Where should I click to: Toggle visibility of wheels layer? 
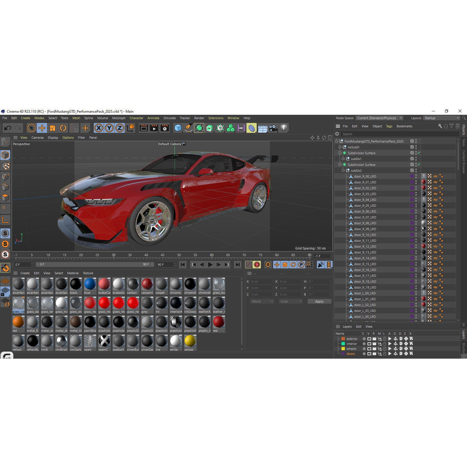(x=369, y=349)
